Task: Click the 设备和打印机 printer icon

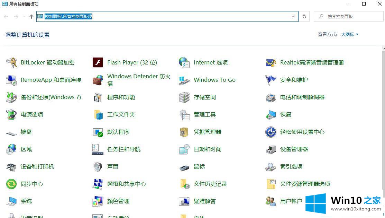Action: coord(11,167)
